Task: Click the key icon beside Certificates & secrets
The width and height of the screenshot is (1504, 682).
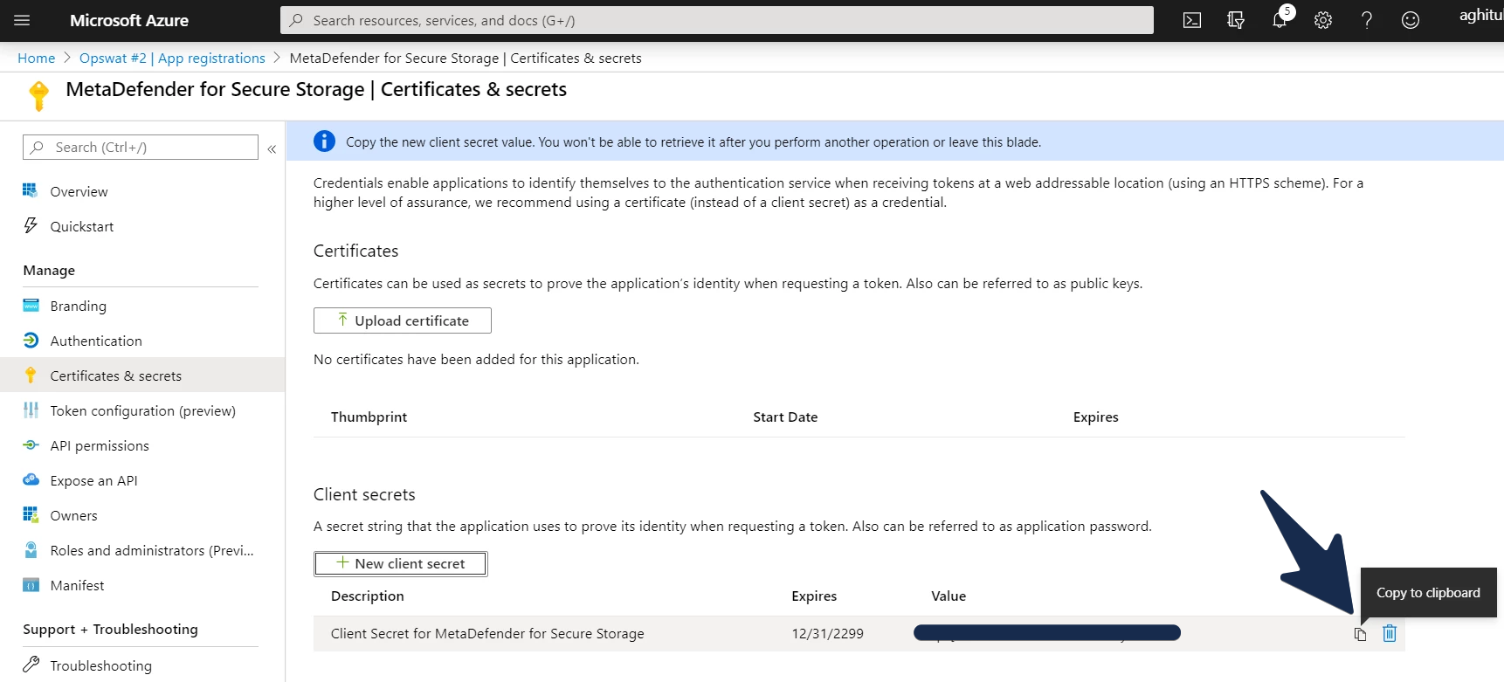Action: point(31,375)
